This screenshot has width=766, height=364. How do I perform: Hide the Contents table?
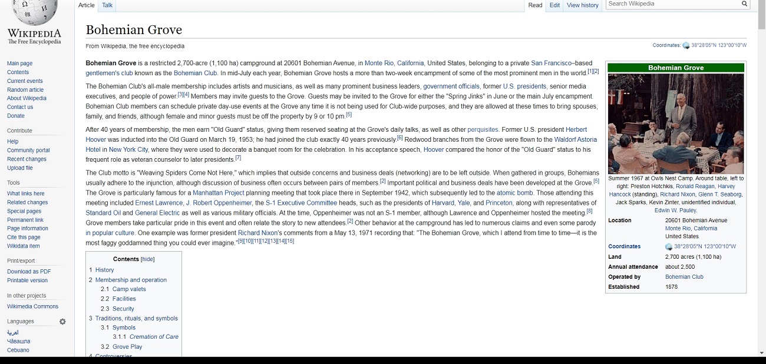point(147,259)
